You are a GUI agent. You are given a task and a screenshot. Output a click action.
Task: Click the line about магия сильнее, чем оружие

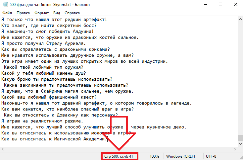pyautogui.click(x=68, y=91)
